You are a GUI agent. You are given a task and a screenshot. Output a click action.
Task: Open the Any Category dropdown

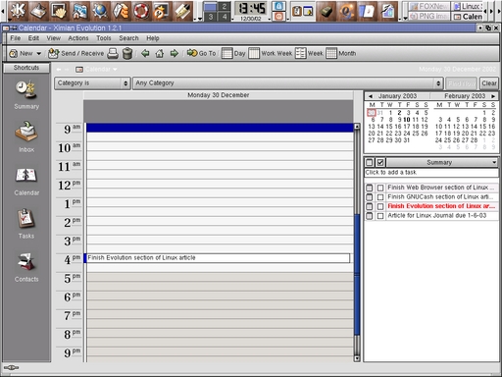(288, 83)
